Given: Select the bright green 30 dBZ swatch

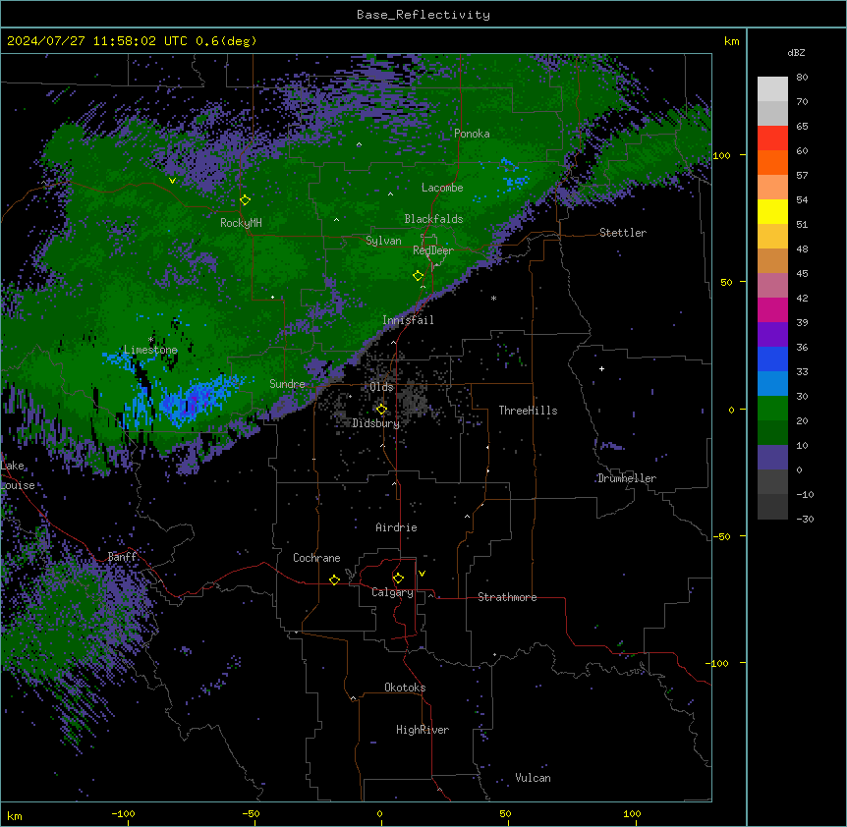Looking at the screenshot, I should [x=772, y=409].
